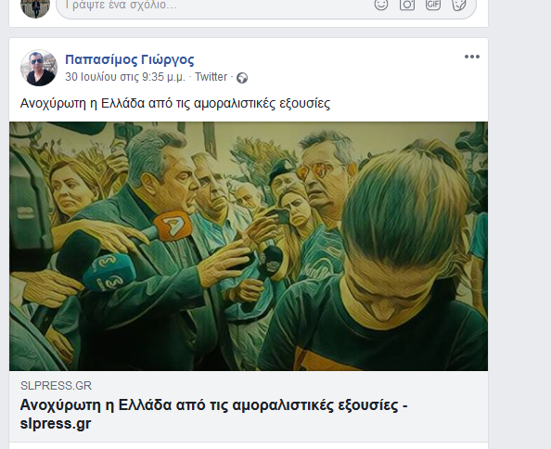Click the orange number 7 microphone in photo
This screenshot has height=449, width=551.
click(173, 225)
